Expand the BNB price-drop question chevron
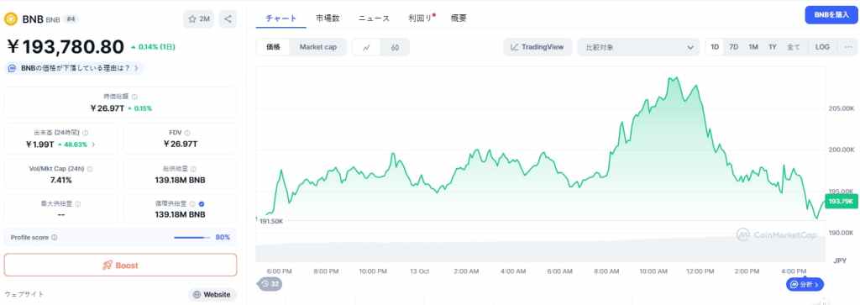The image size is (860, 305). (x=136, y=68)
